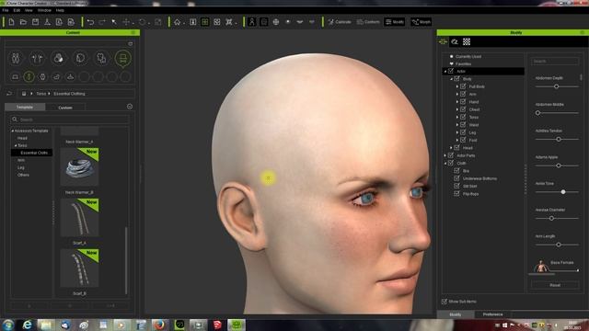Click the Conform toolbar button
The height and width of the screenshot is (331, 589).
[368, 22]
